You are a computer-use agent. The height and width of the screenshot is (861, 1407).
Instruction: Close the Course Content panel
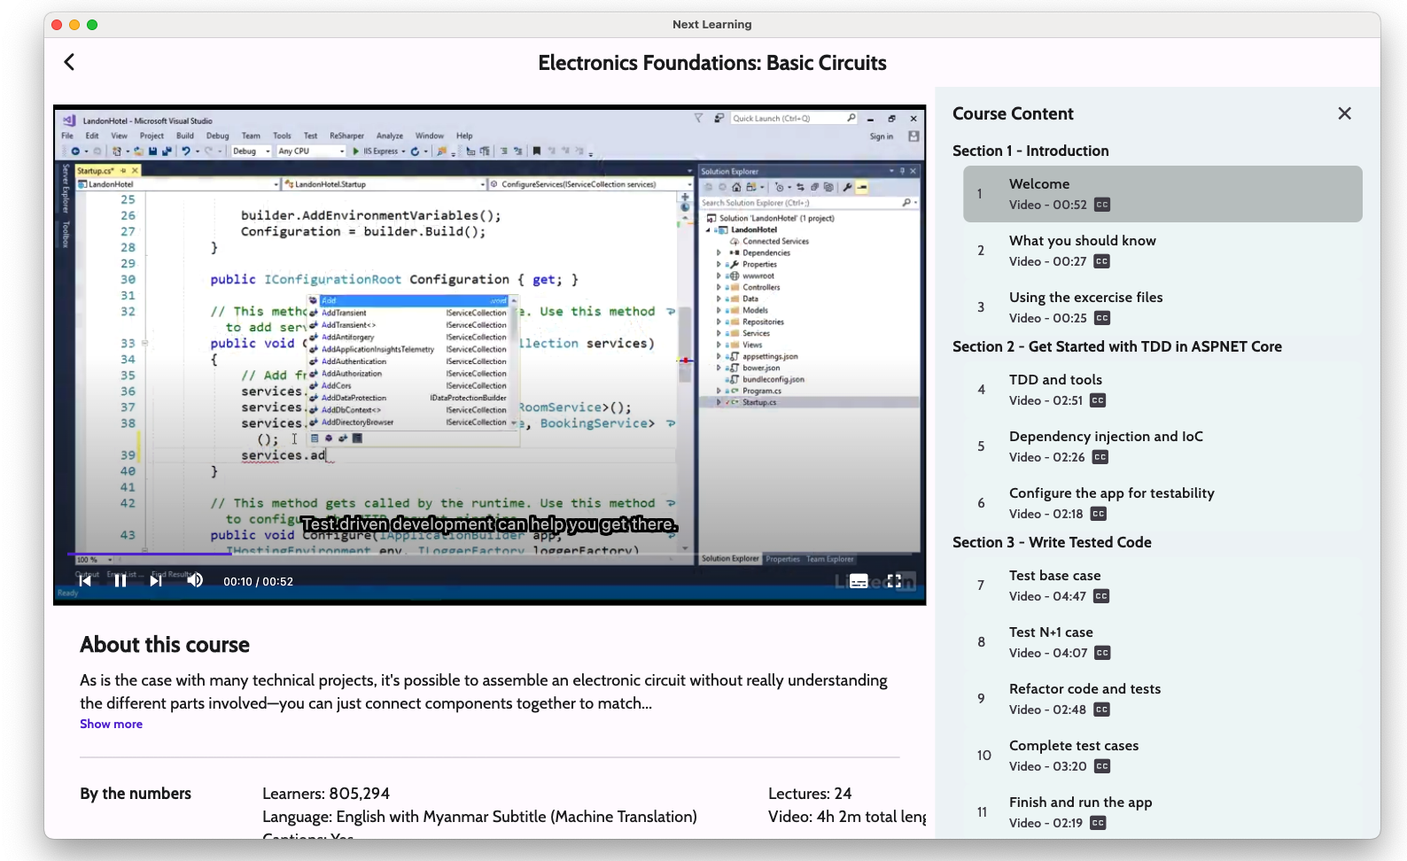1344,113
